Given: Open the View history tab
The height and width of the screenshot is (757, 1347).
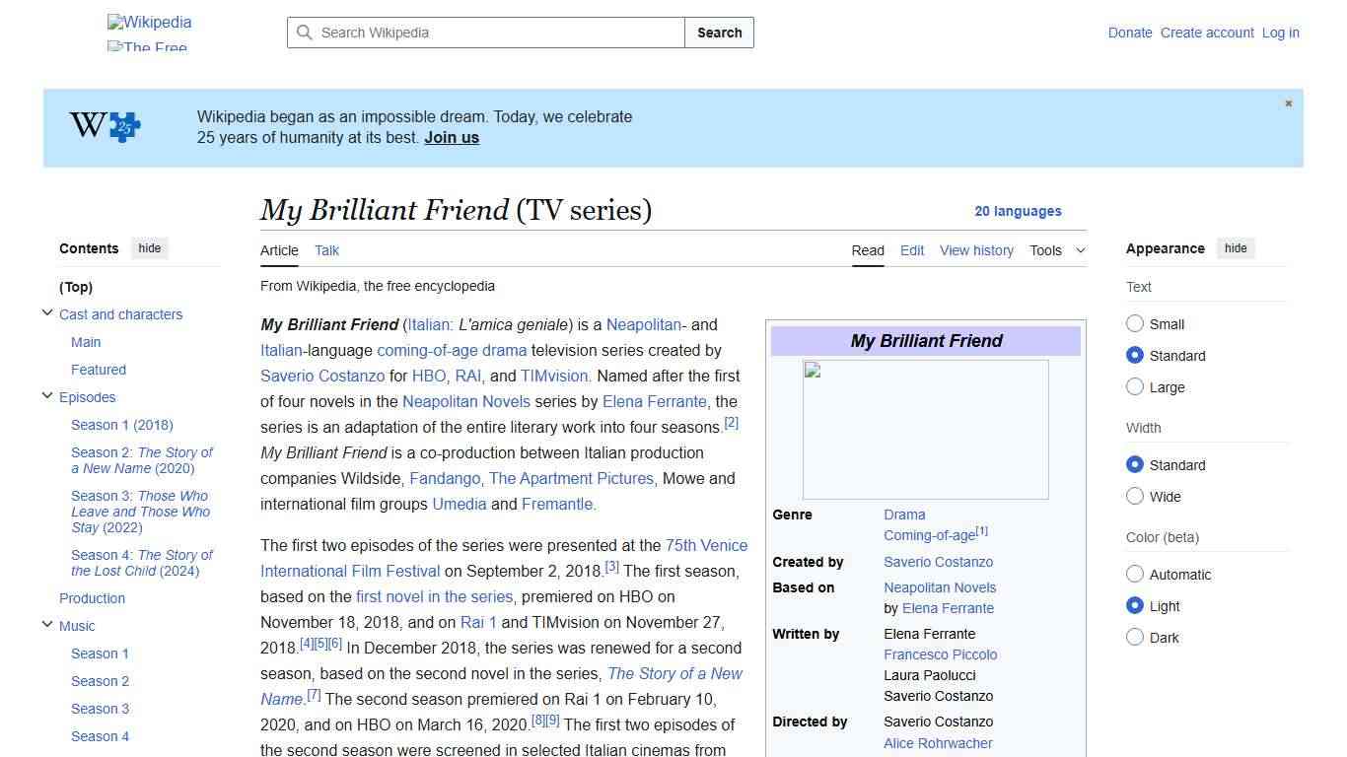Looking at the screenshot, I should pos(976,250).
